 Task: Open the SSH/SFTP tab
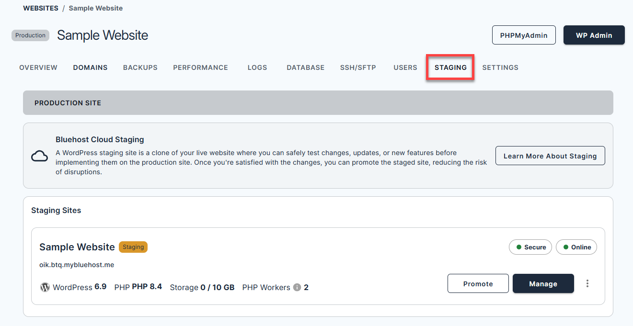click(x=358, y=67)
